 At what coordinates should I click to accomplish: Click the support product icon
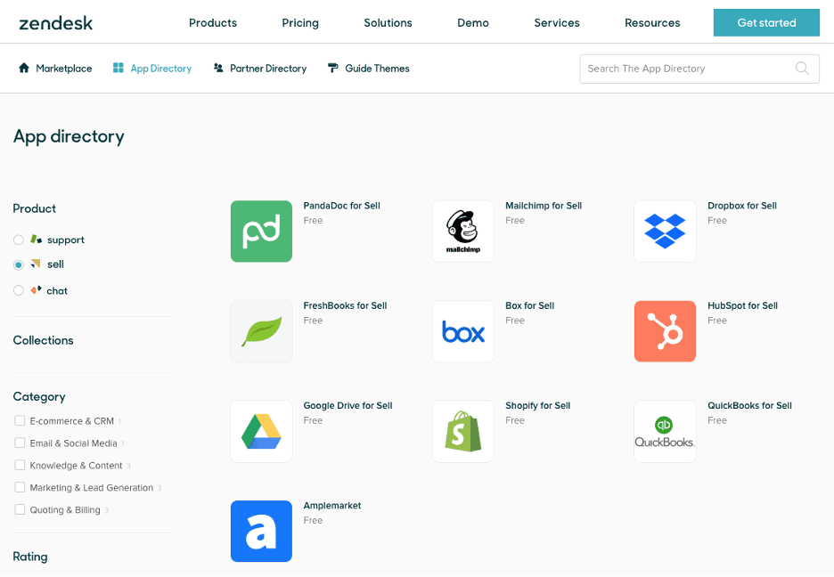point(36,240)
